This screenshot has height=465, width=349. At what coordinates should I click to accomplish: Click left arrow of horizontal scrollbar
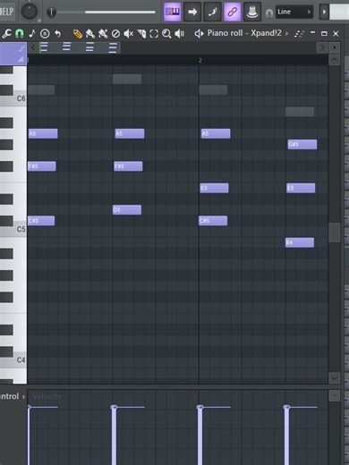click(33, 47)
